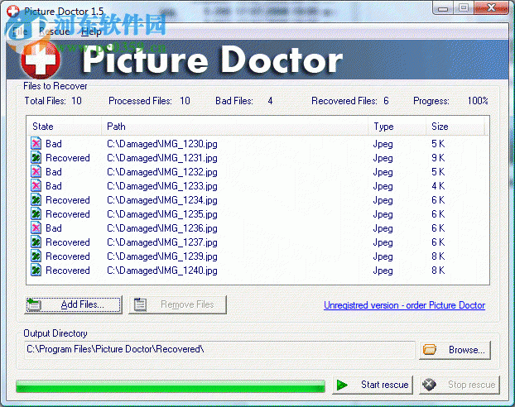Click the add icon on Add Files button
The height and width of the screenshot is (407, 515).
pyautogui.click(x=33, y=304)
